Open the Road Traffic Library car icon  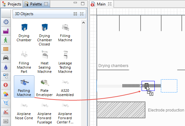point(6,58)
